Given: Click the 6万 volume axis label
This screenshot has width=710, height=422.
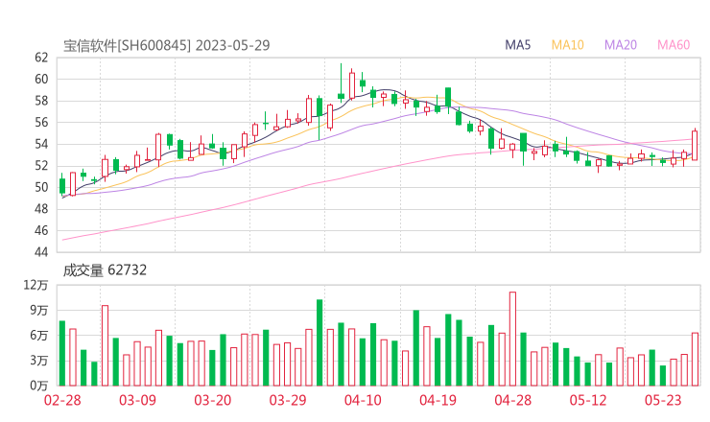Looking at the screenshot, I should coord(39,336).
